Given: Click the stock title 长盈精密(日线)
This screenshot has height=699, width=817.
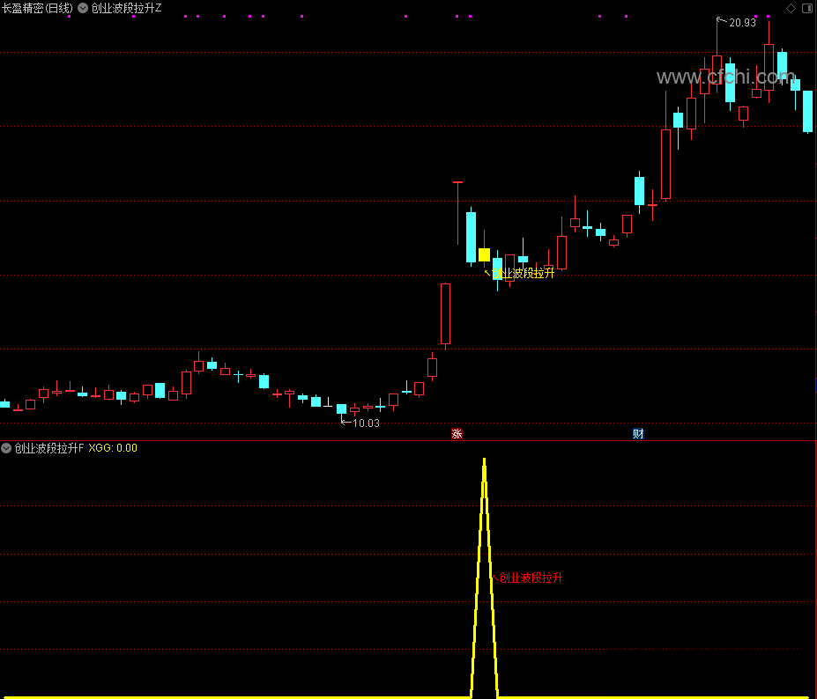Looking at the screenshot, I should [x=37, y=8].
